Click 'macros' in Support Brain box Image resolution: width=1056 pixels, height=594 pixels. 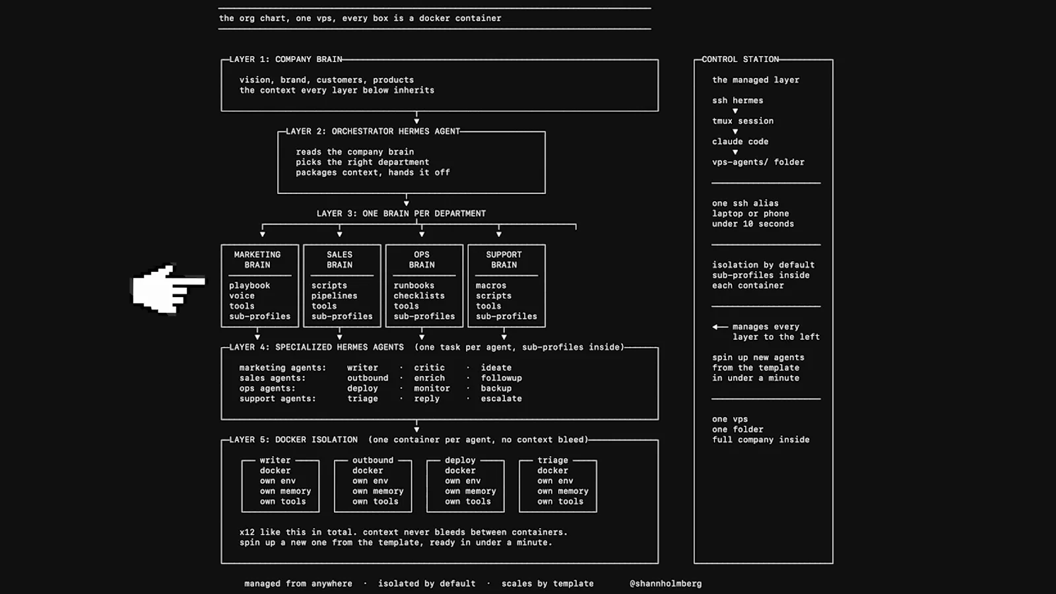click(x=491, y=285)
